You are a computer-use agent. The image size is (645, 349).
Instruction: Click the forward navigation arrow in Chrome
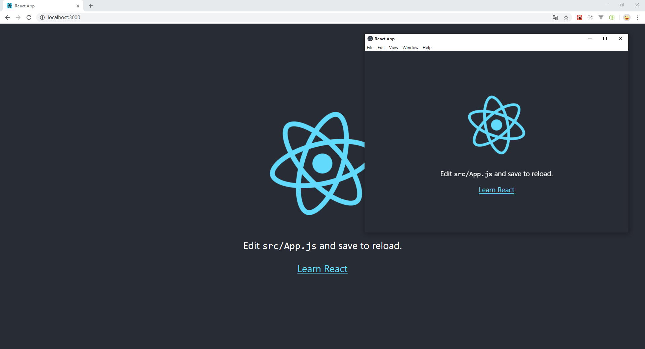pos(18,17)
